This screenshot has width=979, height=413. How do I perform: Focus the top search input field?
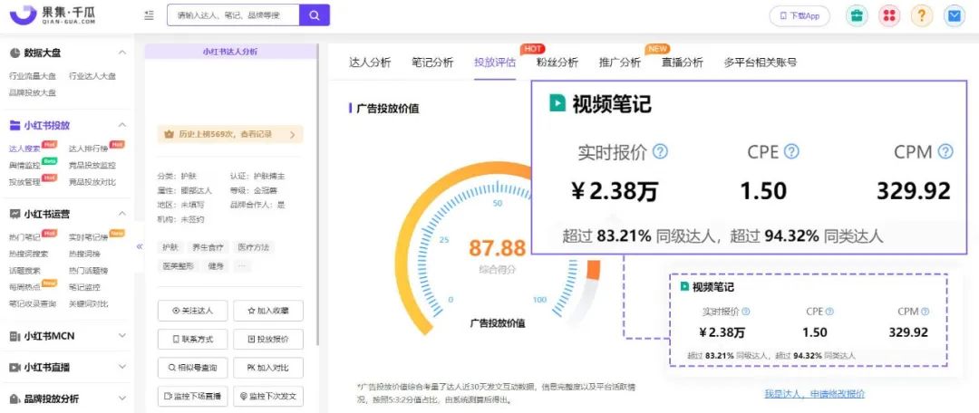pyautogui.click(x=234, y=15)
